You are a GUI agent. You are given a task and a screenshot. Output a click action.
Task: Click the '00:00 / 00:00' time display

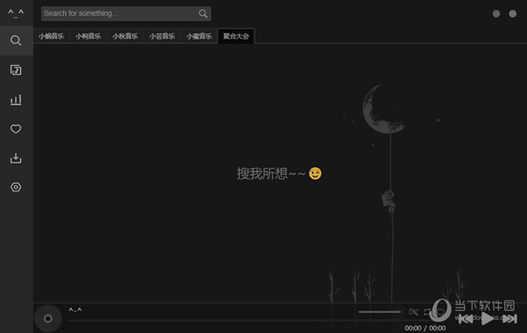pos(425,328)
